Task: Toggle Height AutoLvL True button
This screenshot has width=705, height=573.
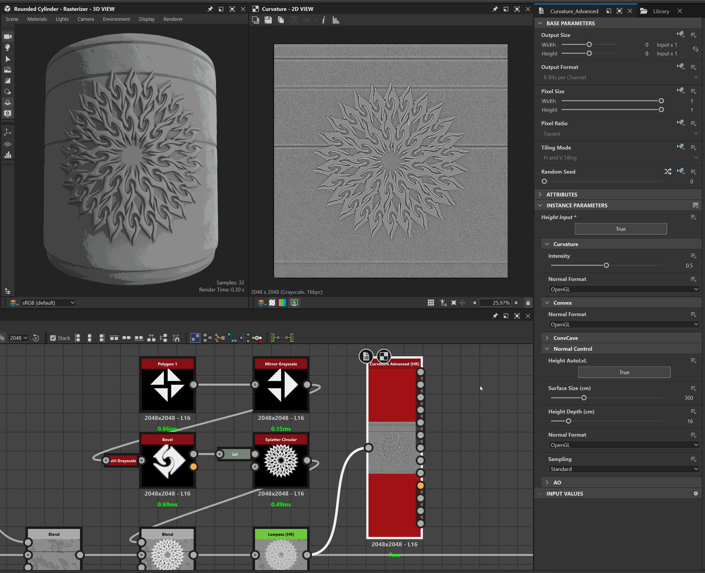Action: pyautogui.click(x=624, y=372)
